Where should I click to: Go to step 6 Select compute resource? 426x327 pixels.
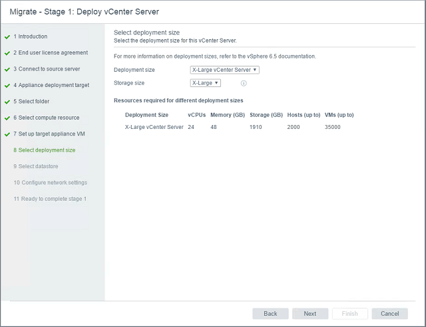(47, 118)
